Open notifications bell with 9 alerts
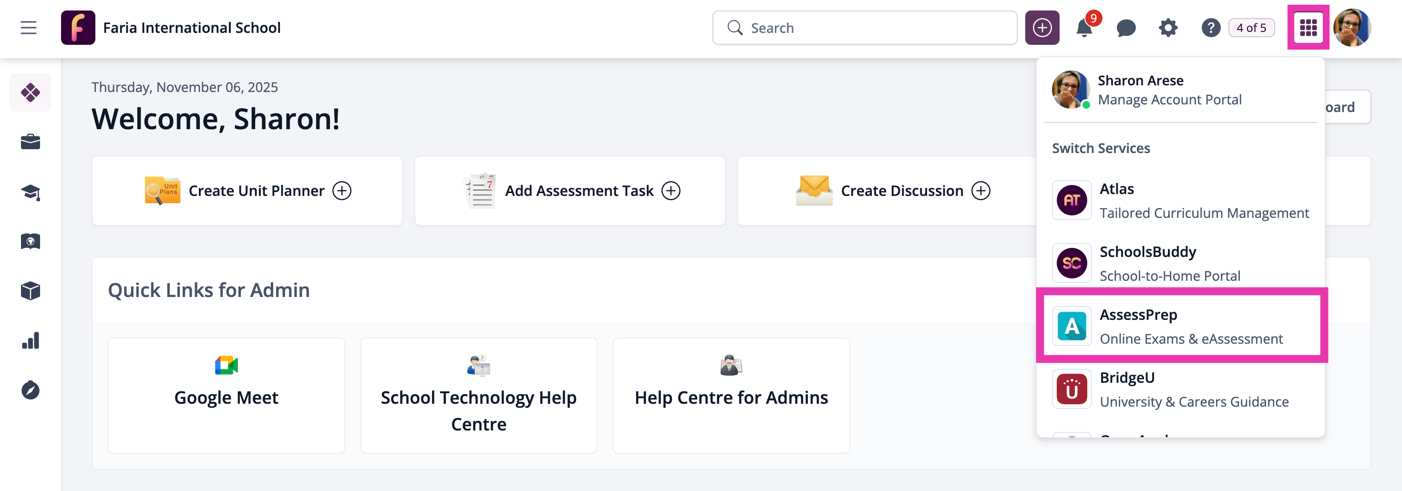The width and height of the screenshot is (1402, 491). coord(1084,28)
